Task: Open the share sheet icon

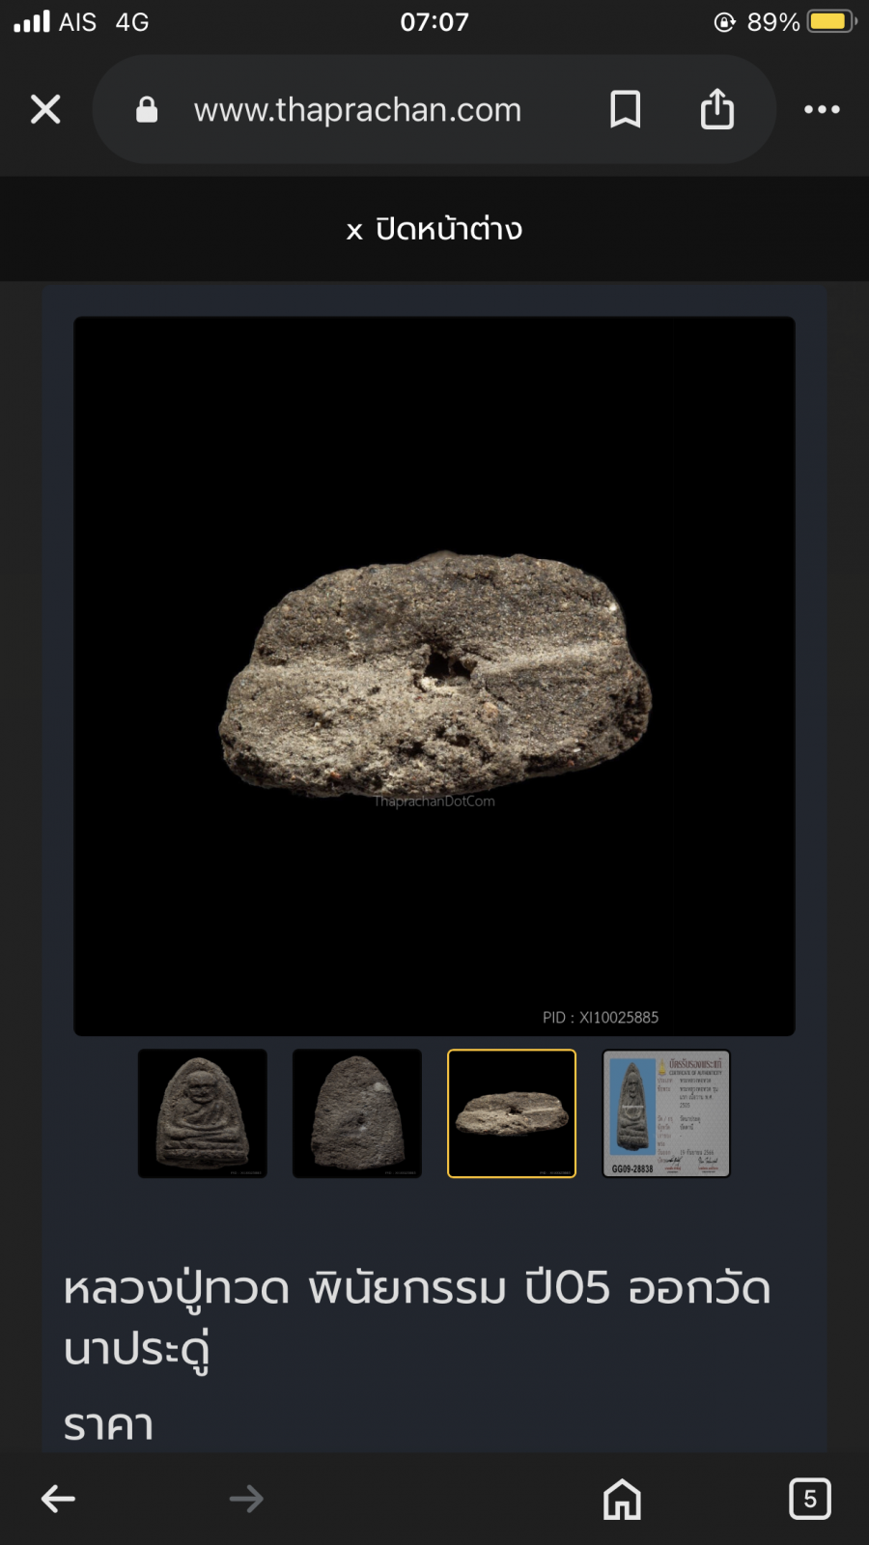Action: click(x=716, y=109)
